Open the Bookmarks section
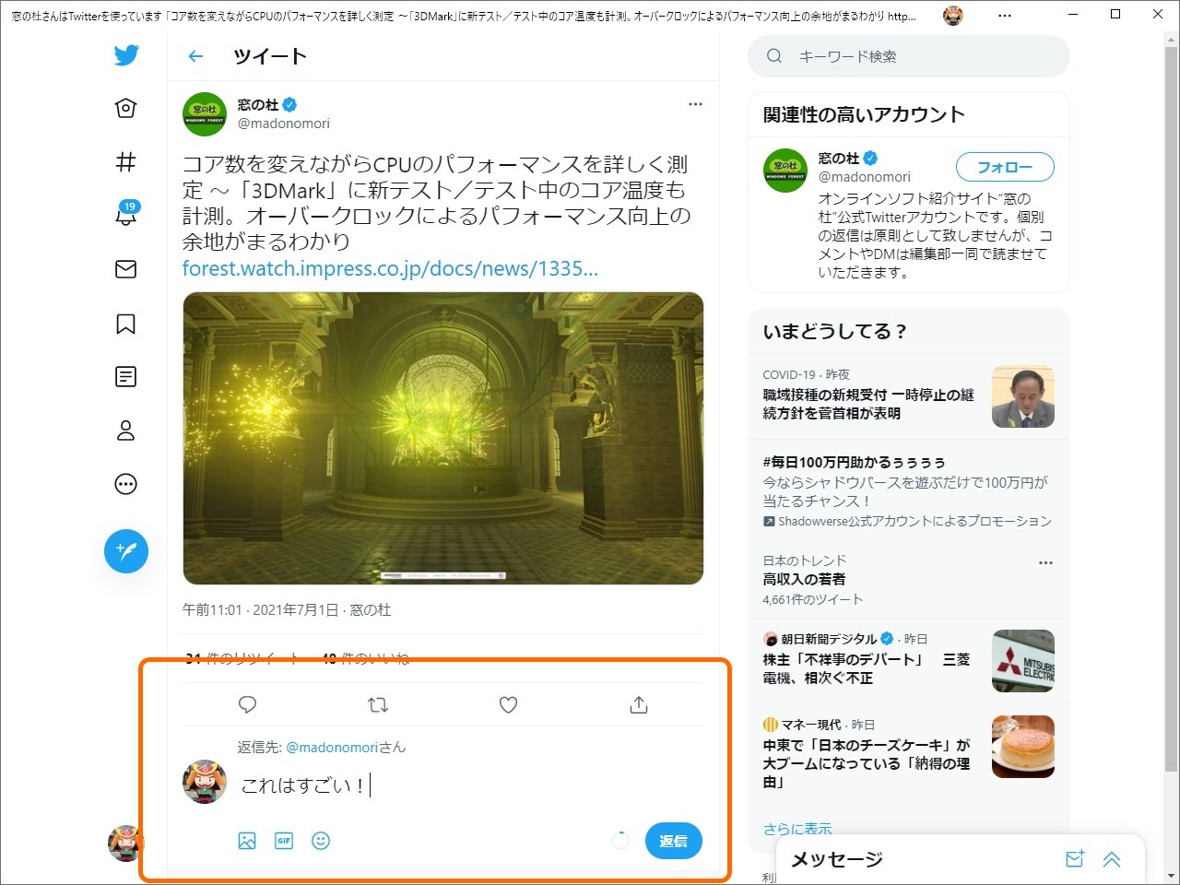 point(125,323)
